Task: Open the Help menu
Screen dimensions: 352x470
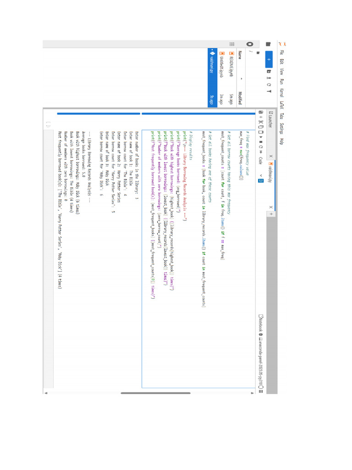Action: (281, 141)
